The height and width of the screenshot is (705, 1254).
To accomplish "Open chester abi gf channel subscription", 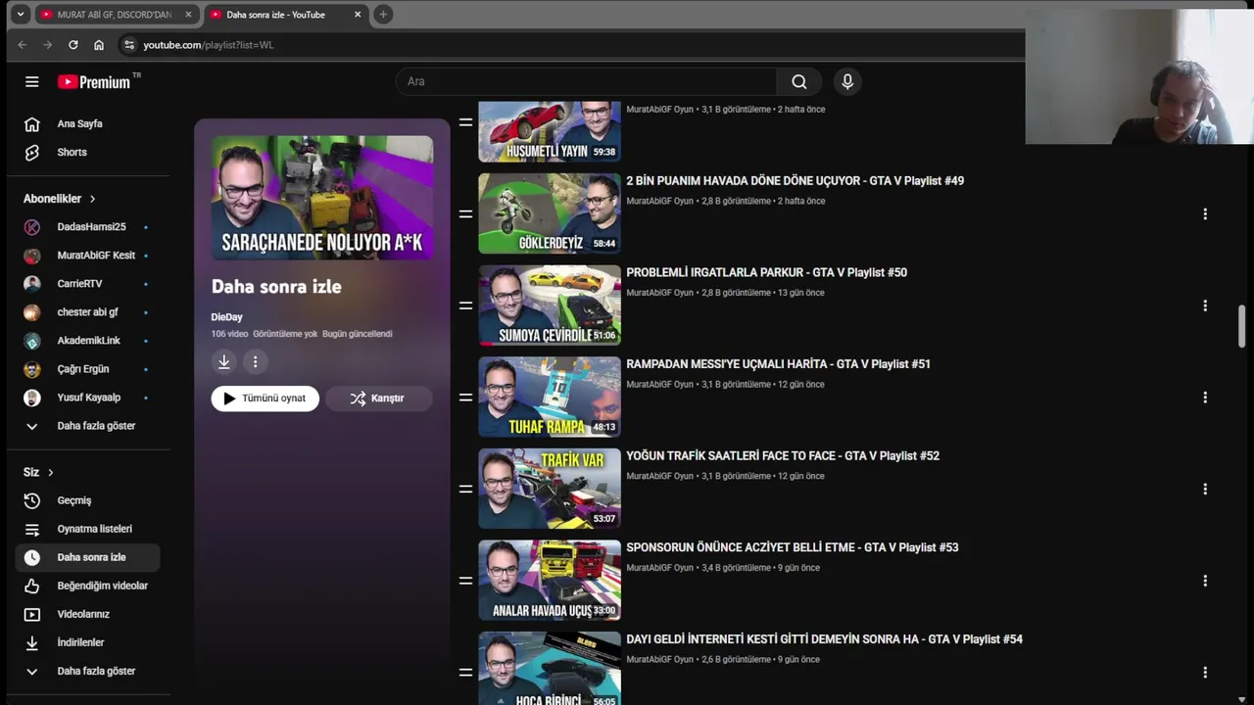I will click(87, 312).
